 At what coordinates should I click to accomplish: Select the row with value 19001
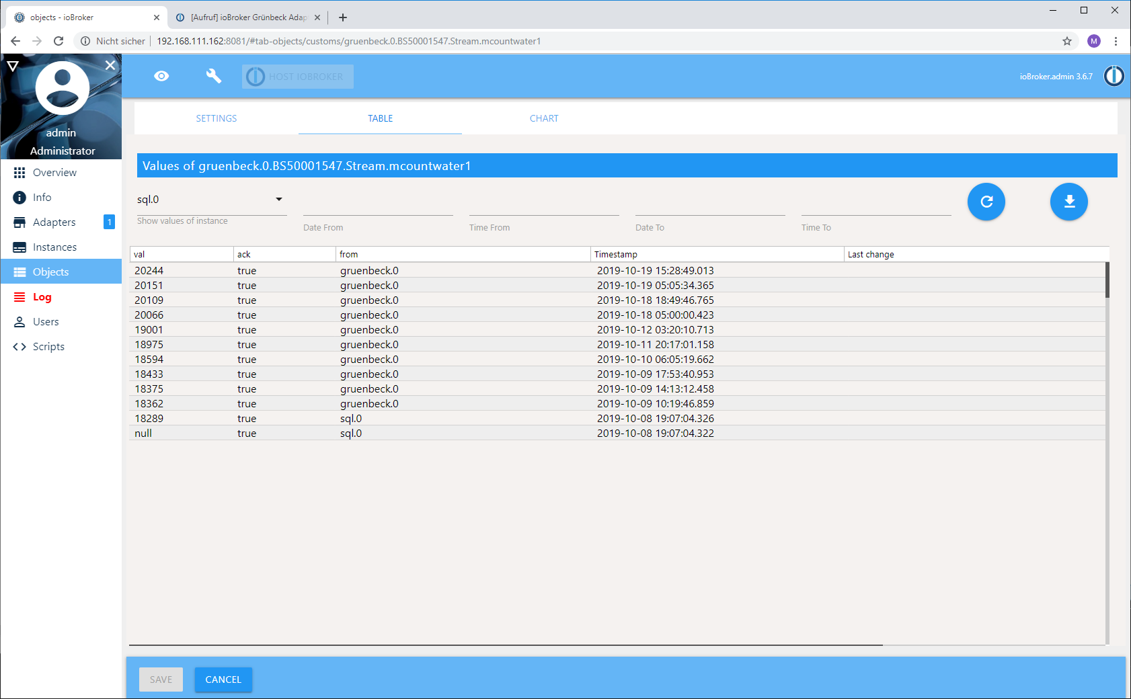point(617,329)
